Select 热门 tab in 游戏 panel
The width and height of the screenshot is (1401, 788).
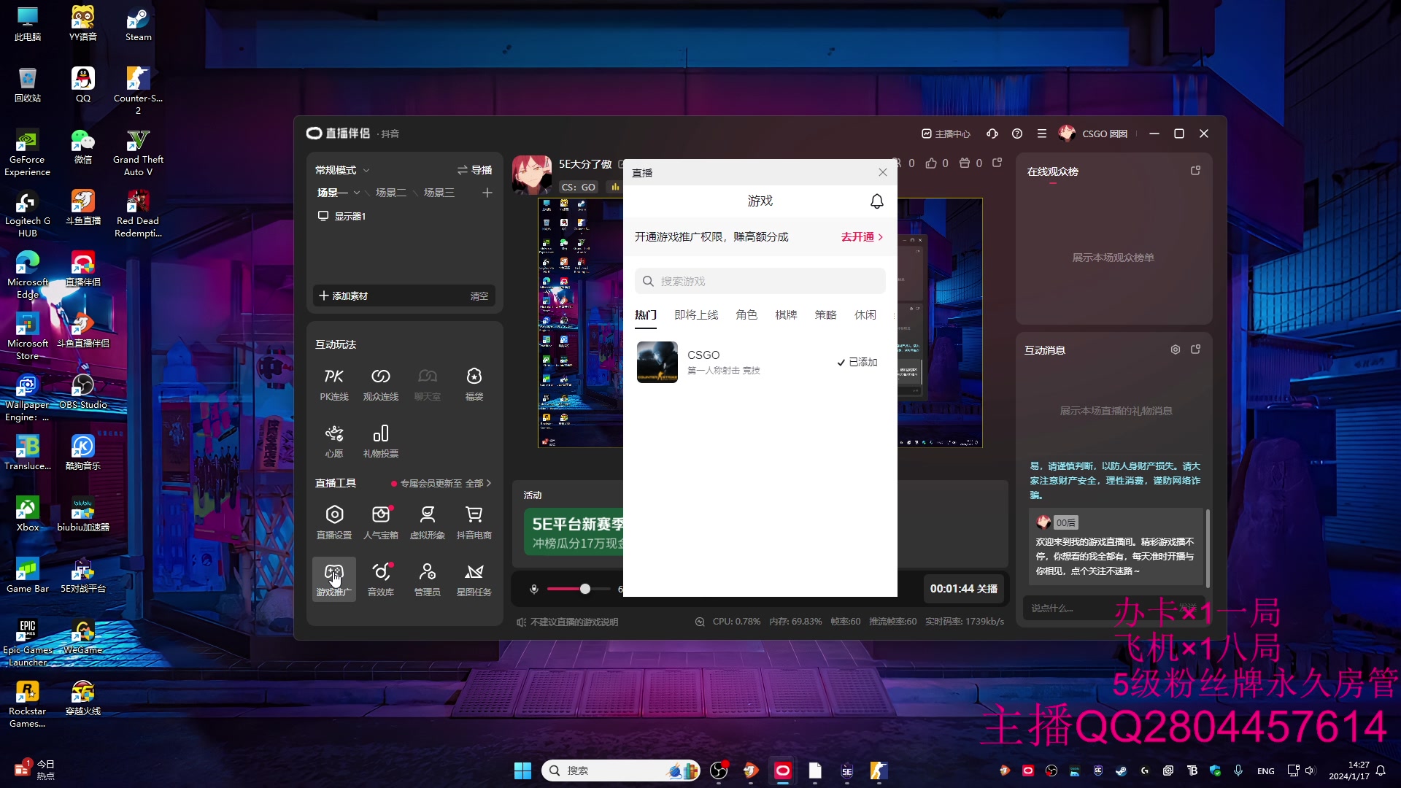point(646,314)
